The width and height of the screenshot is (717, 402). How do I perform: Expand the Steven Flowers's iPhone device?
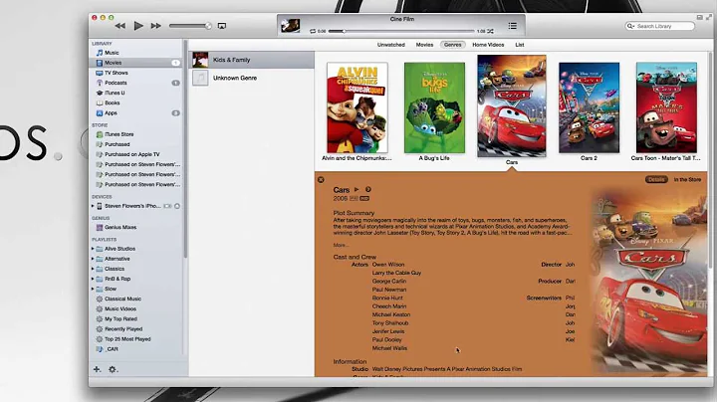93,206
